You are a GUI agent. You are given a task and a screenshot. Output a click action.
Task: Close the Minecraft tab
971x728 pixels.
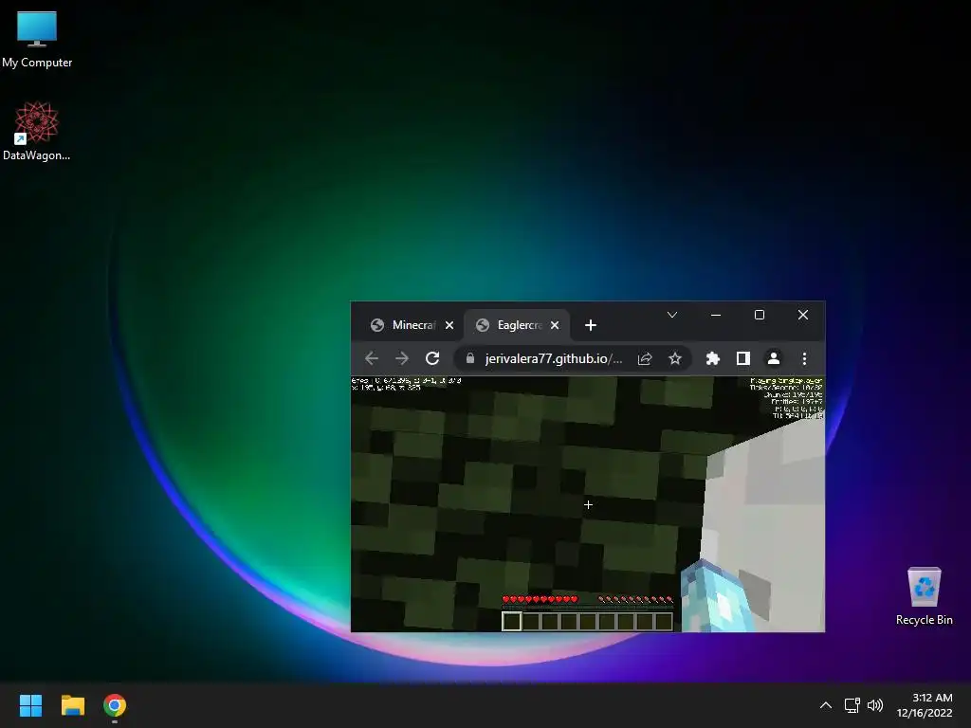[x=449, y=325]
